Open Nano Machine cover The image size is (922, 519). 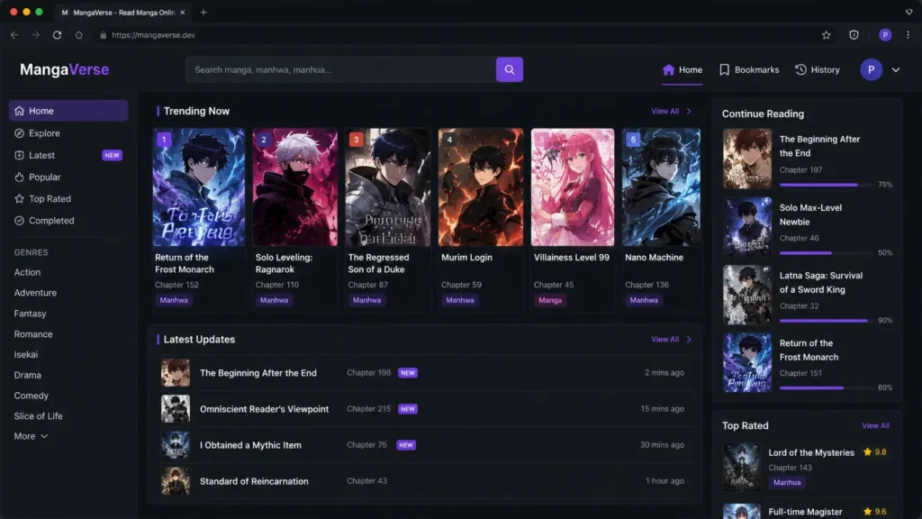tap(662, 187)
